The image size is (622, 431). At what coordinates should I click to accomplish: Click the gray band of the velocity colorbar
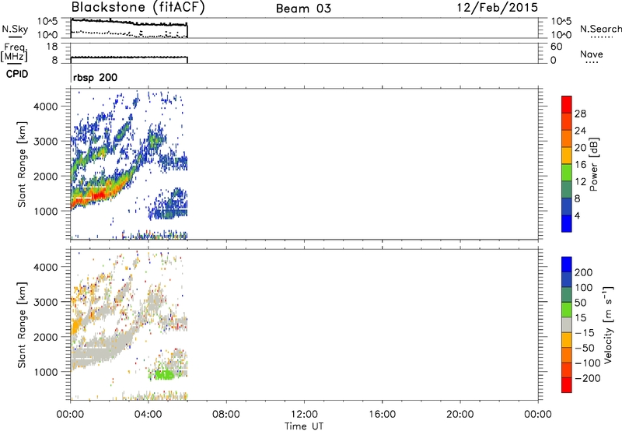[x=567, y=324]
